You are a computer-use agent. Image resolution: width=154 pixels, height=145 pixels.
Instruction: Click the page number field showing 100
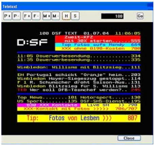click(x=112, y=16)
